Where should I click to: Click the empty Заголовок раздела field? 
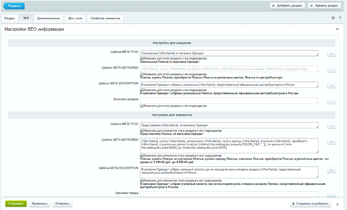tap(229, 100)
